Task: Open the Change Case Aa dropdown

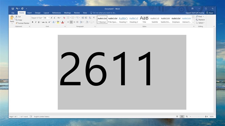Action: pos(59,18)
